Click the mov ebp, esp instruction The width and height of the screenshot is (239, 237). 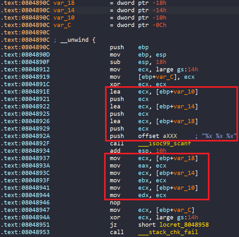click(x=138, y=55)
